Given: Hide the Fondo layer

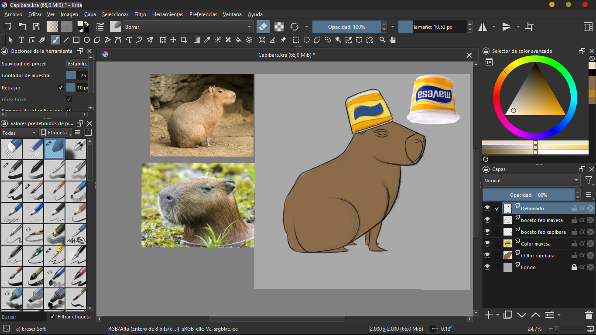Looking at the screenshot, I should [487, 267].
